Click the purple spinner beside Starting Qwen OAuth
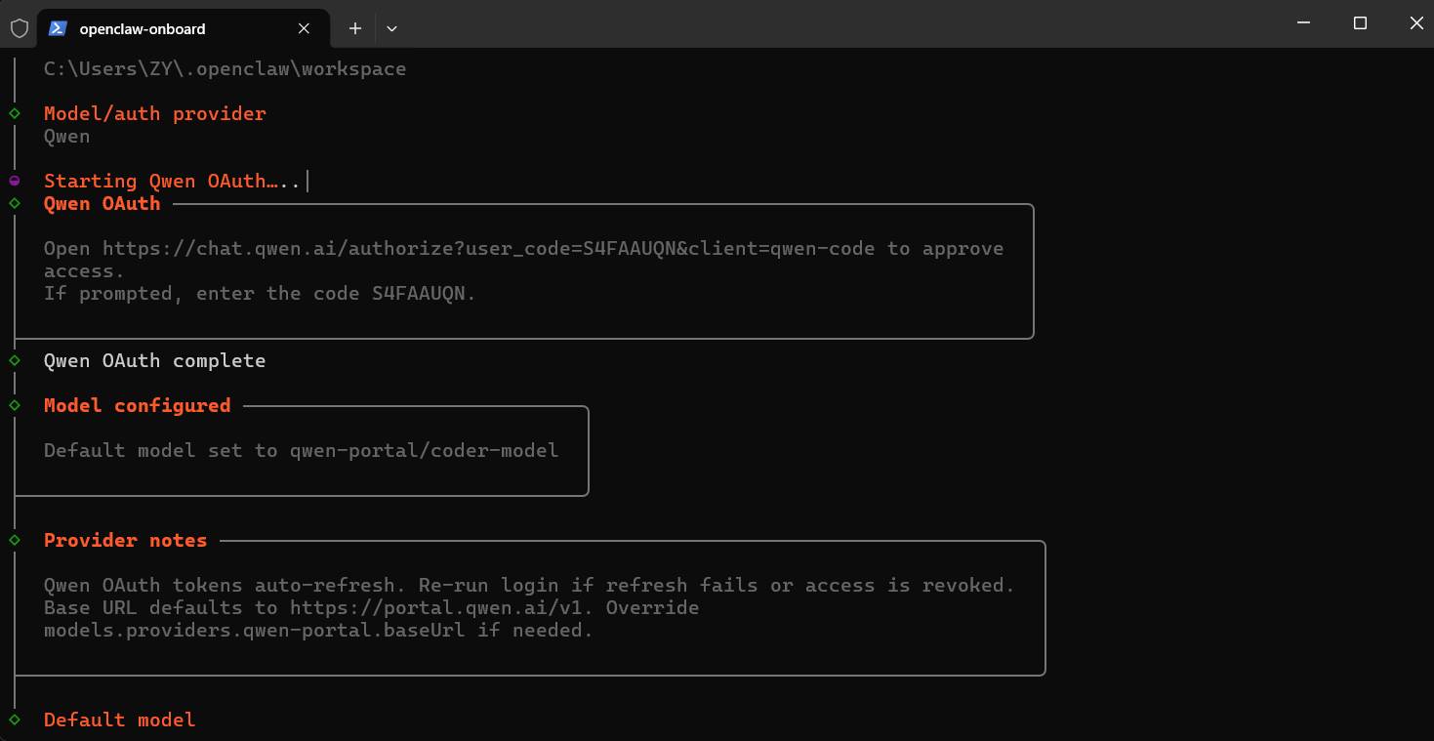Viewport: 1434px width, 741px height. [15, 181]
